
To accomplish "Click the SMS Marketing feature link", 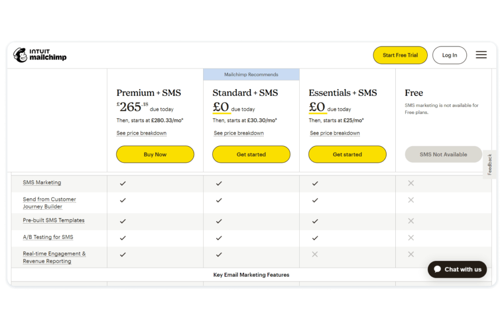I will pos(42,182).
